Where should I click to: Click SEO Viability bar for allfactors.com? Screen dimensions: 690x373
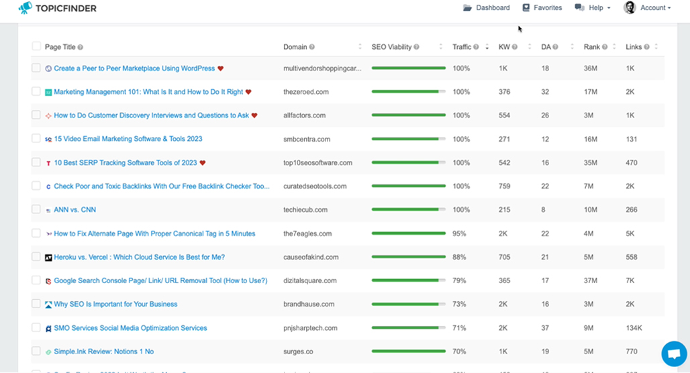point(408,115)
